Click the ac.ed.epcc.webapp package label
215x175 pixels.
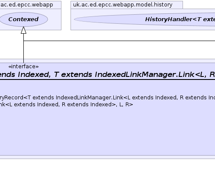pyautogui.click(x=27, y=5)
